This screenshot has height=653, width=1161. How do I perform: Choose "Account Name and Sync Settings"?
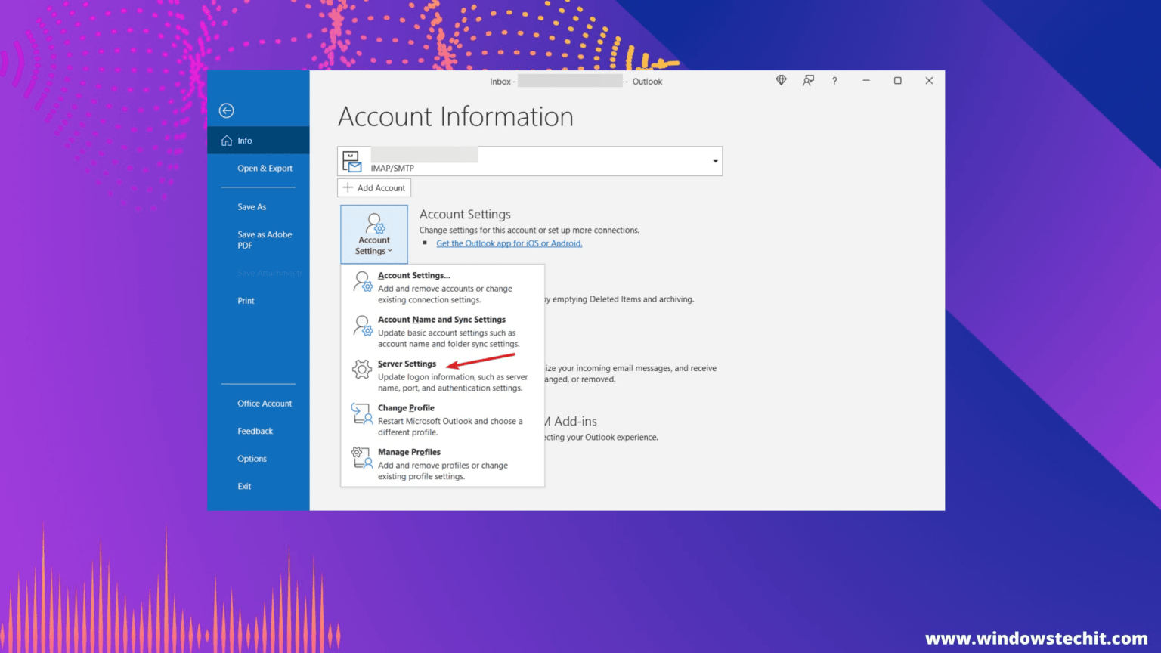tap(441, 319)
